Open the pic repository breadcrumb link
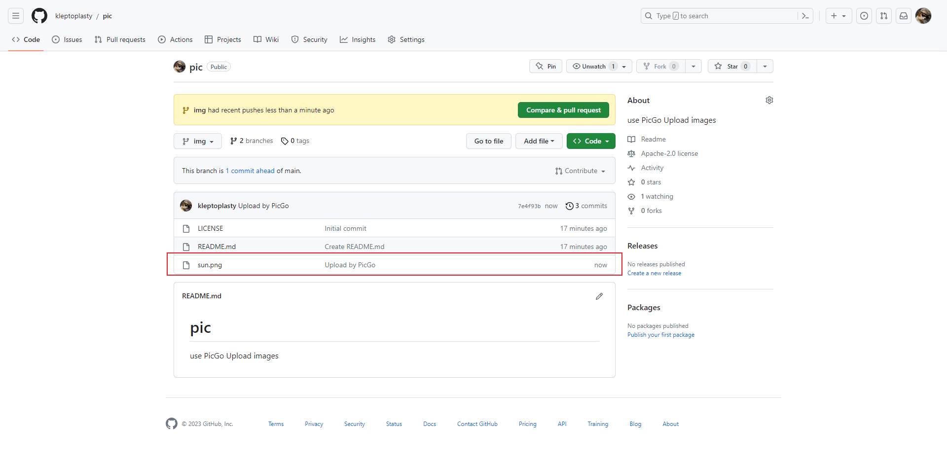Viewport: 947px width, 462px height. click(107, 16)
